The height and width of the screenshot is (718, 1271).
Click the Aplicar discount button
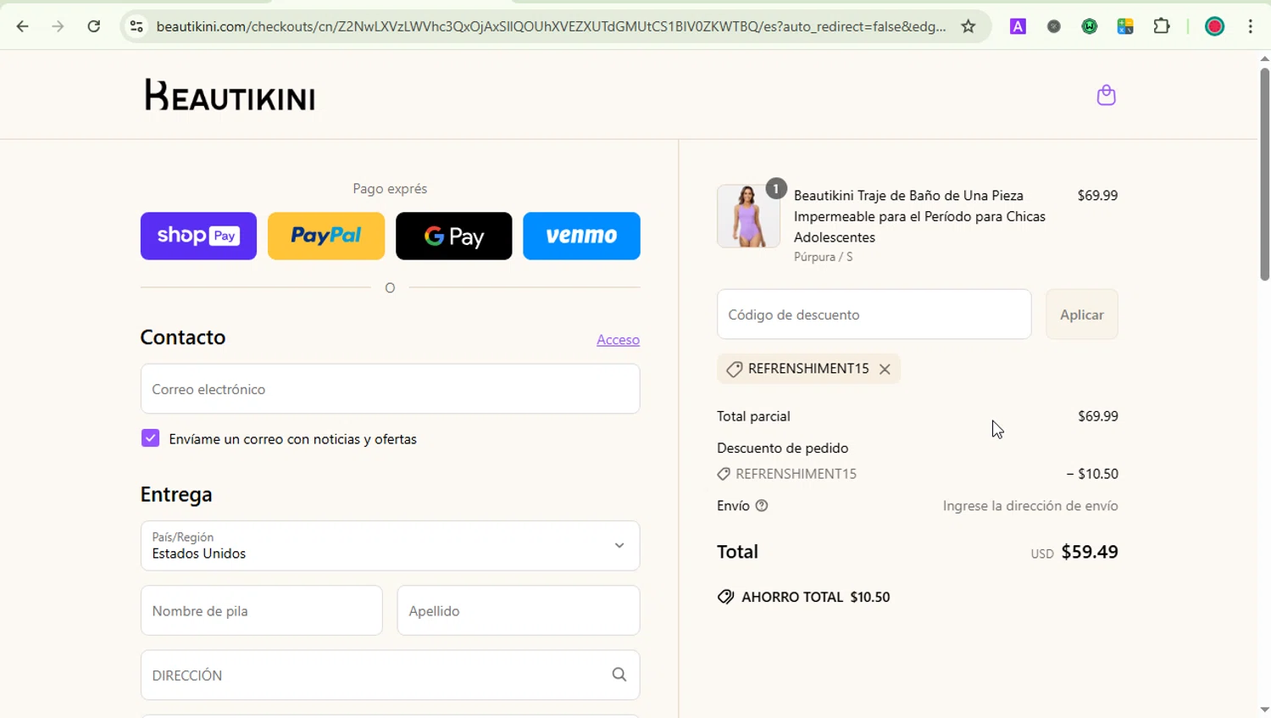(1082, 314)
